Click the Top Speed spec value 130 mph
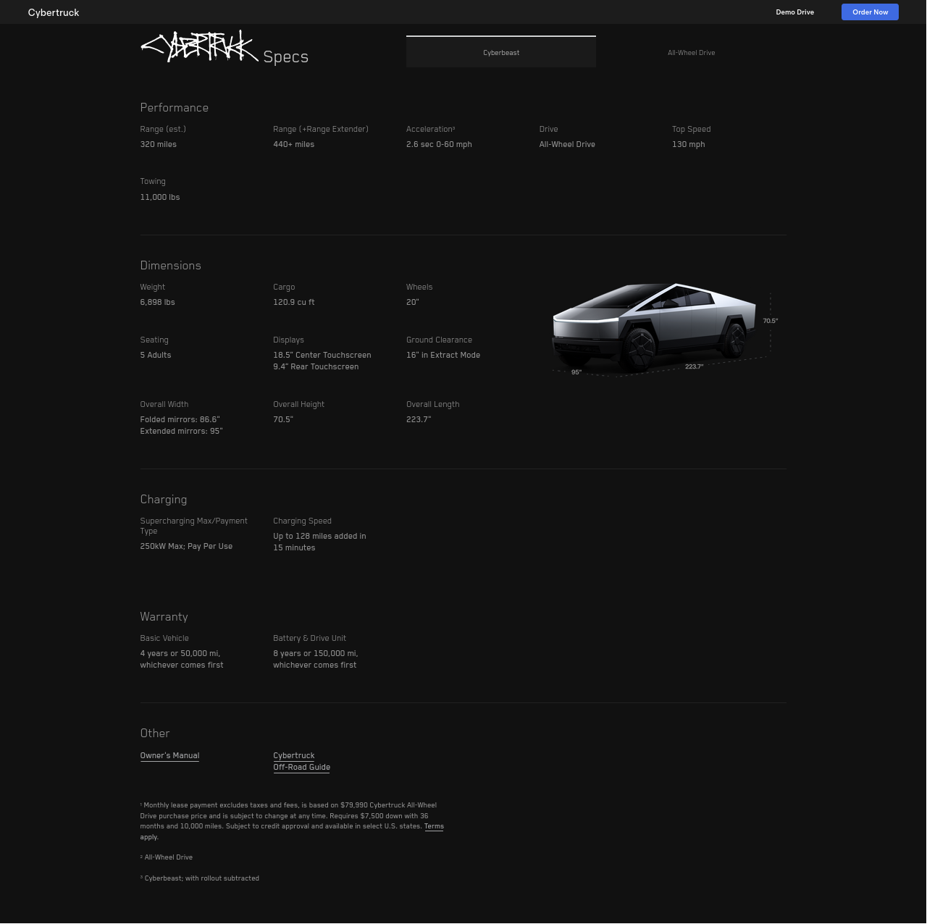This screenshot has height=924, width=927. (688, 144)
